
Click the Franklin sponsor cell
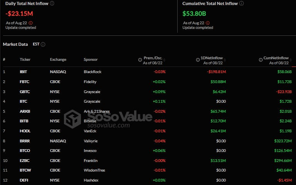coord(91,160)
